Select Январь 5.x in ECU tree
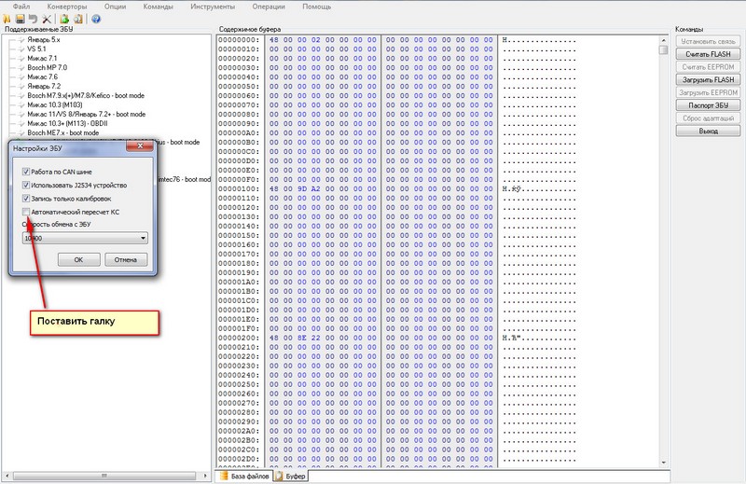 click(x=43, y=39)
